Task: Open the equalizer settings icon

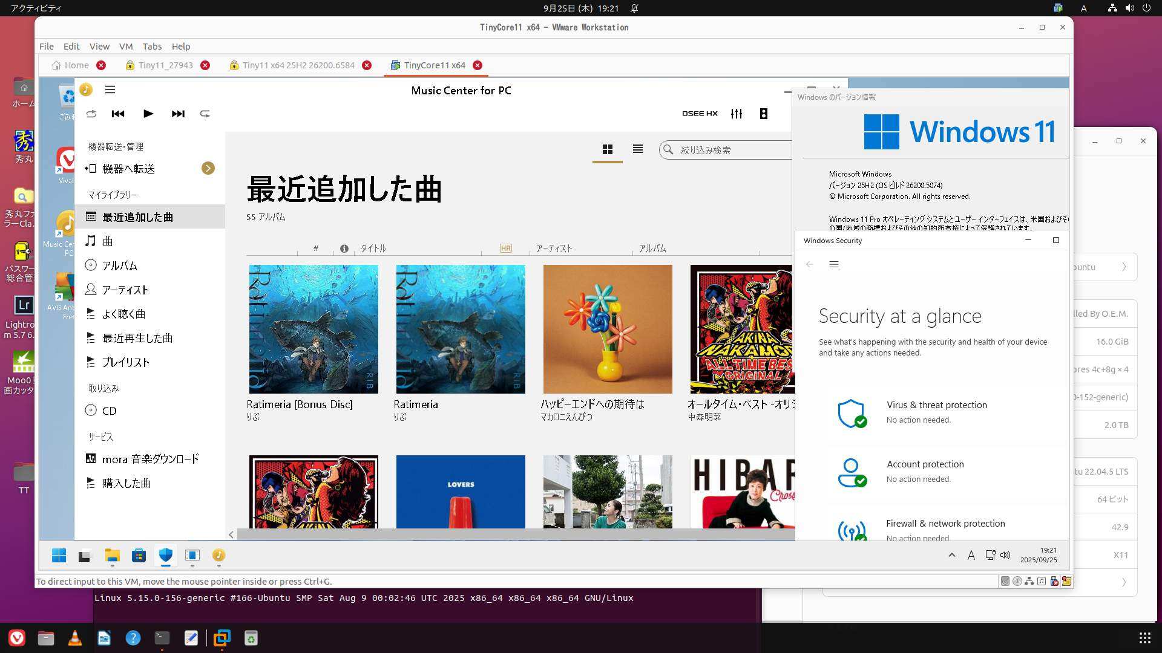Action: pos(737,114)
